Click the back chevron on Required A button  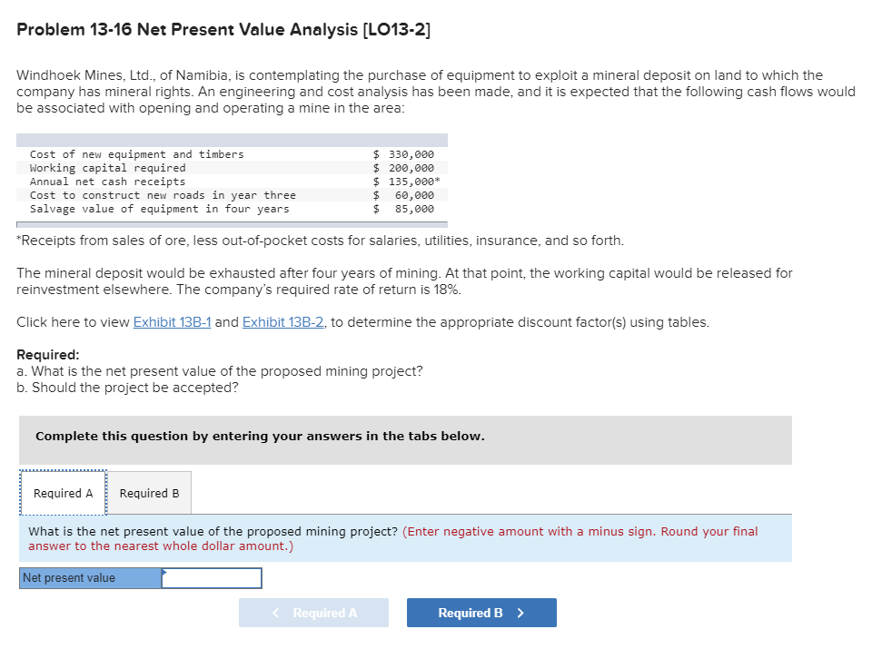(275, 612)
